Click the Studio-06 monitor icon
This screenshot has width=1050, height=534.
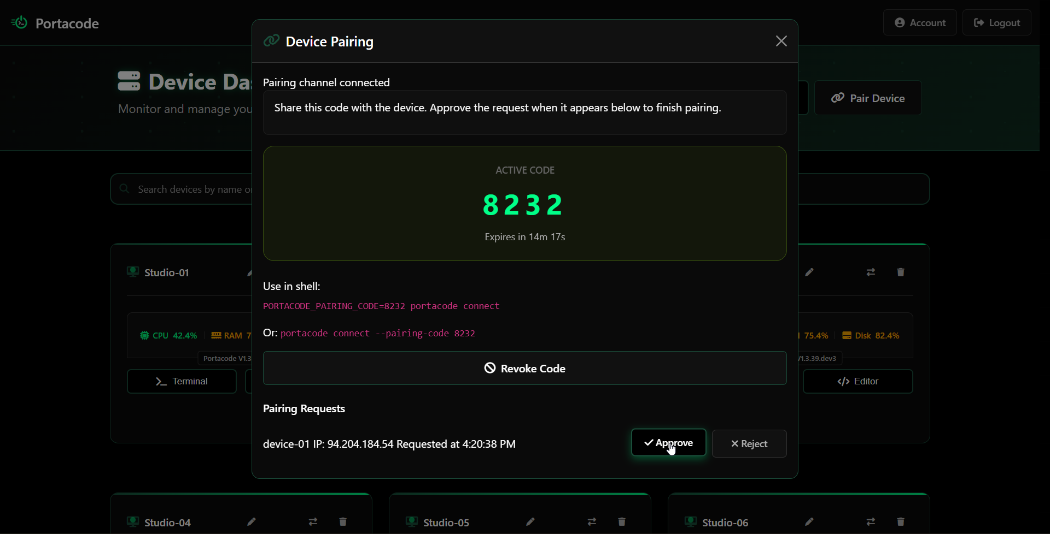[x=691, y=522]
